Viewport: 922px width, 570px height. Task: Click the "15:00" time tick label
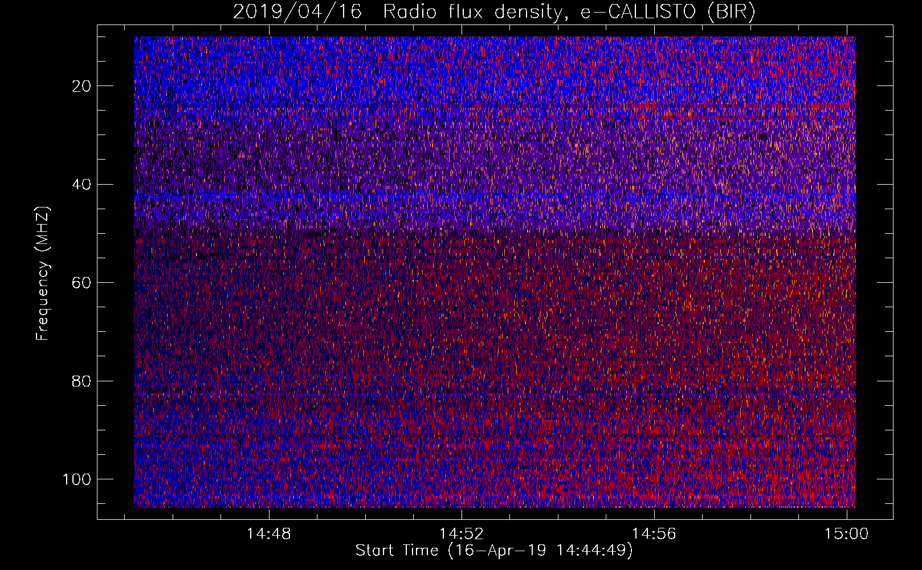coord(846,534)
